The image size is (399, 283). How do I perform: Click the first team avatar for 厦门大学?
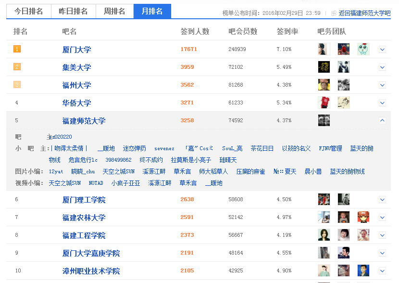[324, 49]
